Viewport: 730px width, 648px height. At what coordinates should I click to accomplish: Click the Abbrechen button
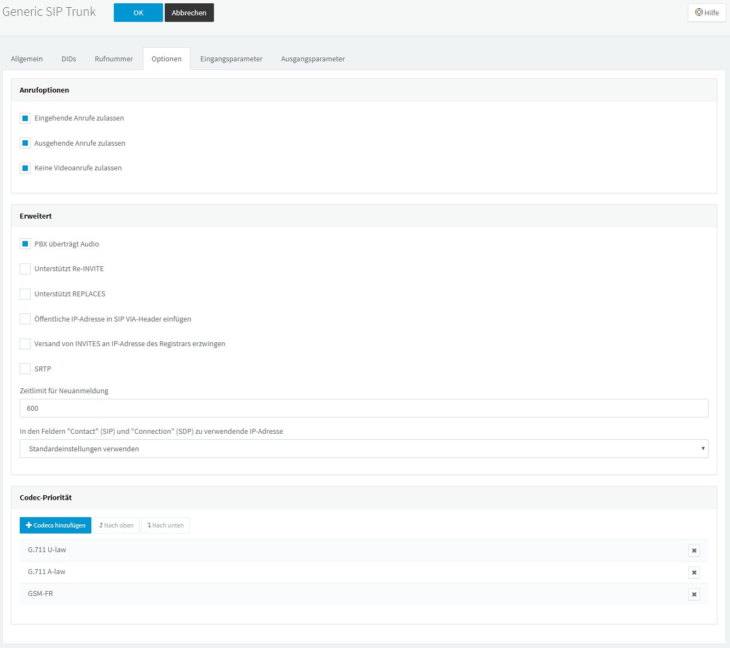(189, 13)
